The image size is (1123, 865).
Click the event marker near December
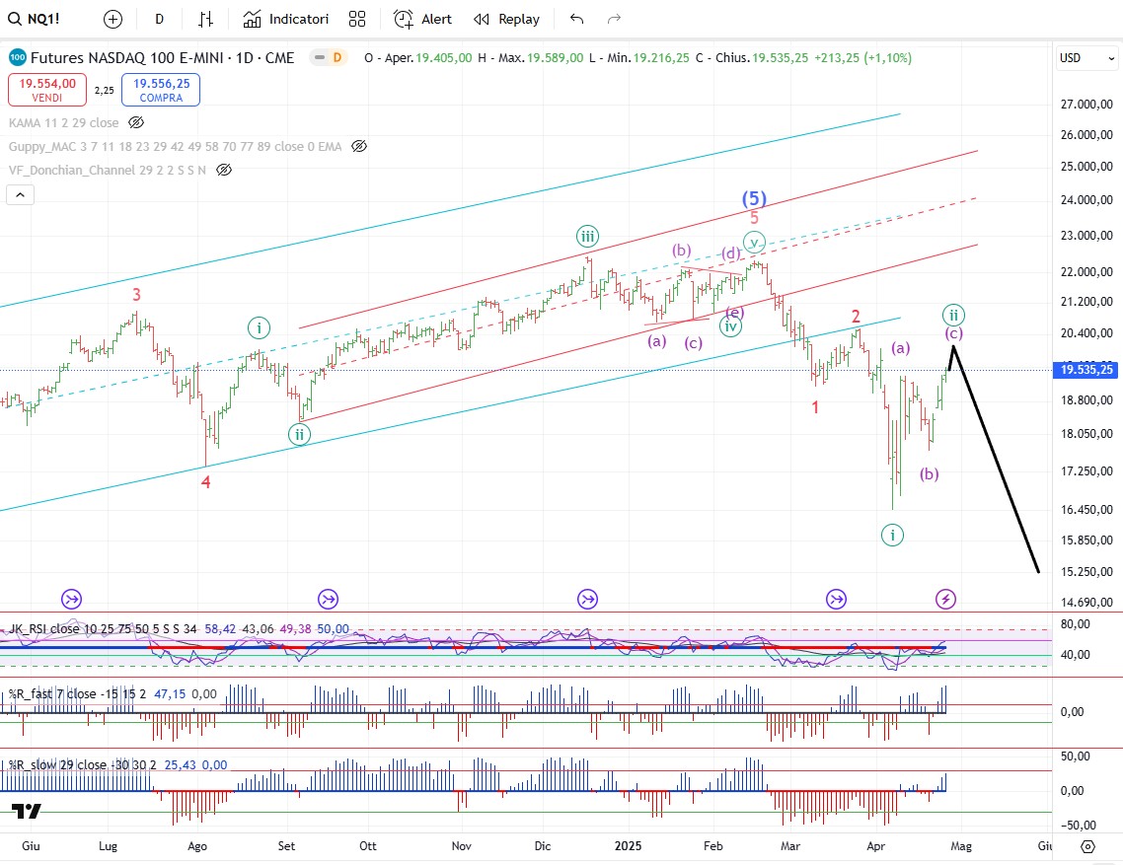(x=587, y=599)
